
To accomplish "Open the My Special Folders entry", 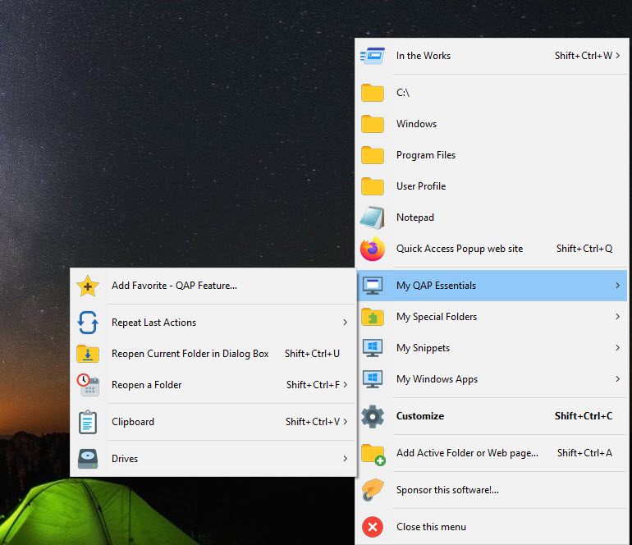I will tap(492, 317).
